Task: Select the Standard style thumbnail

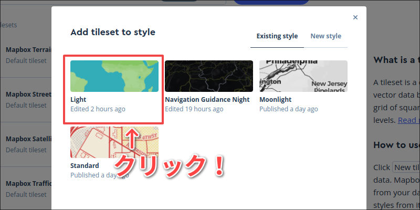Action: 114,142
